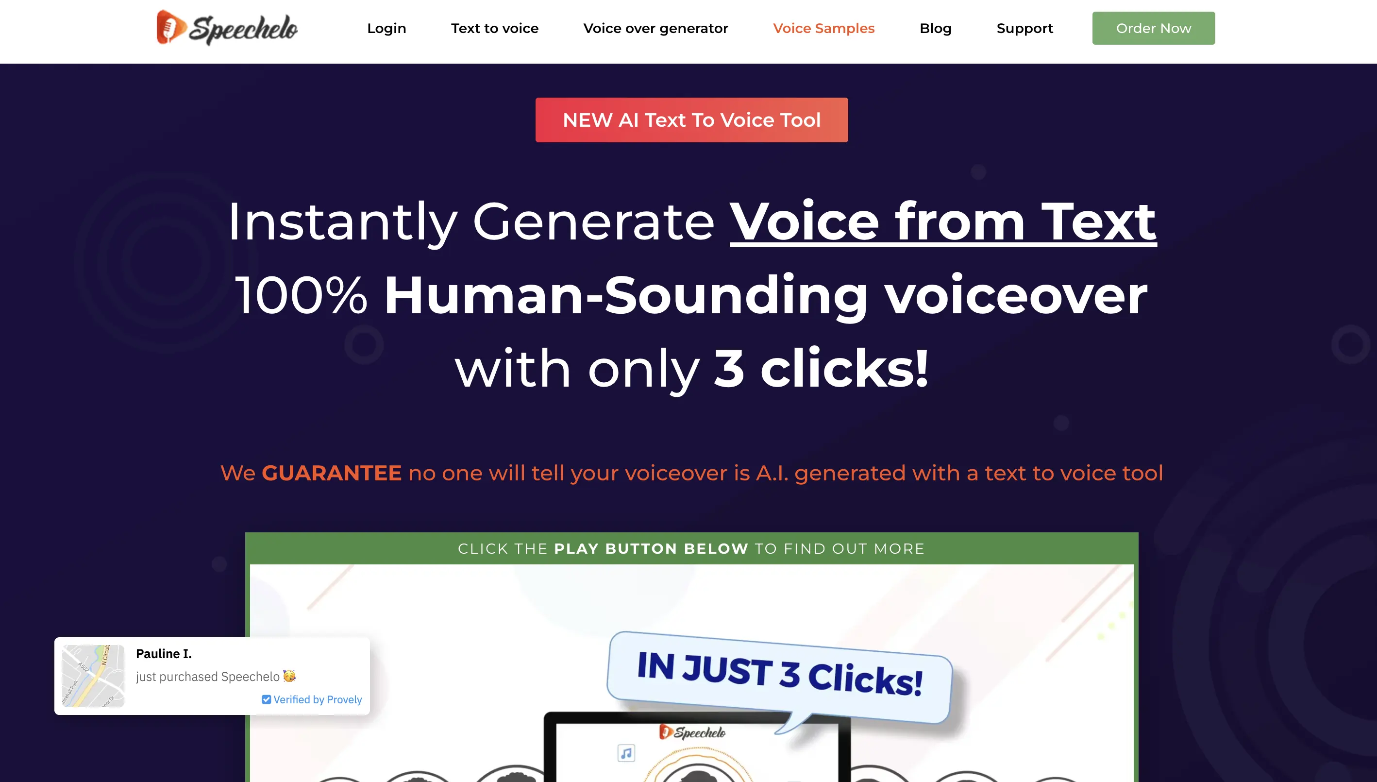Select the Voice Samples tab
1377x782 pixels.
pos(824,28)
